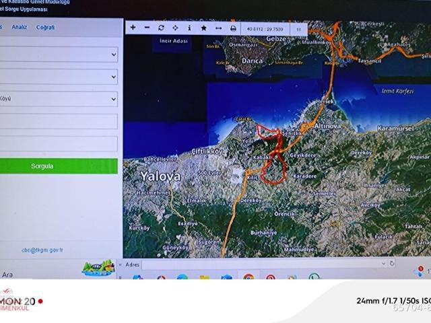Open Chrome from the Windows taskbar

[x=248, y=277]
